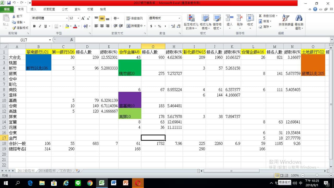Click the decrease decimal icon
This screenshot has height=188, width=334.
(x=179, y=26)
